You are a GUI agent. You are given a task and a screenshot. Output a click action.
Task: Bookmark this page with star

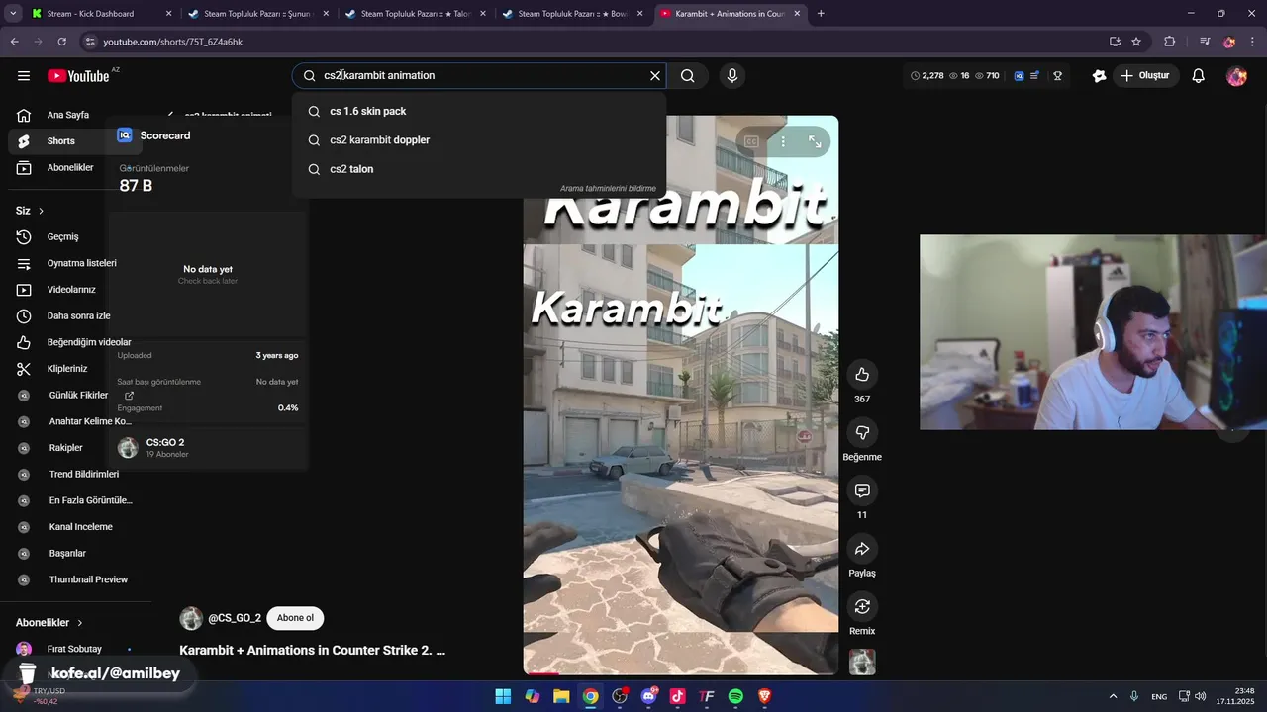coord(1136,42)
